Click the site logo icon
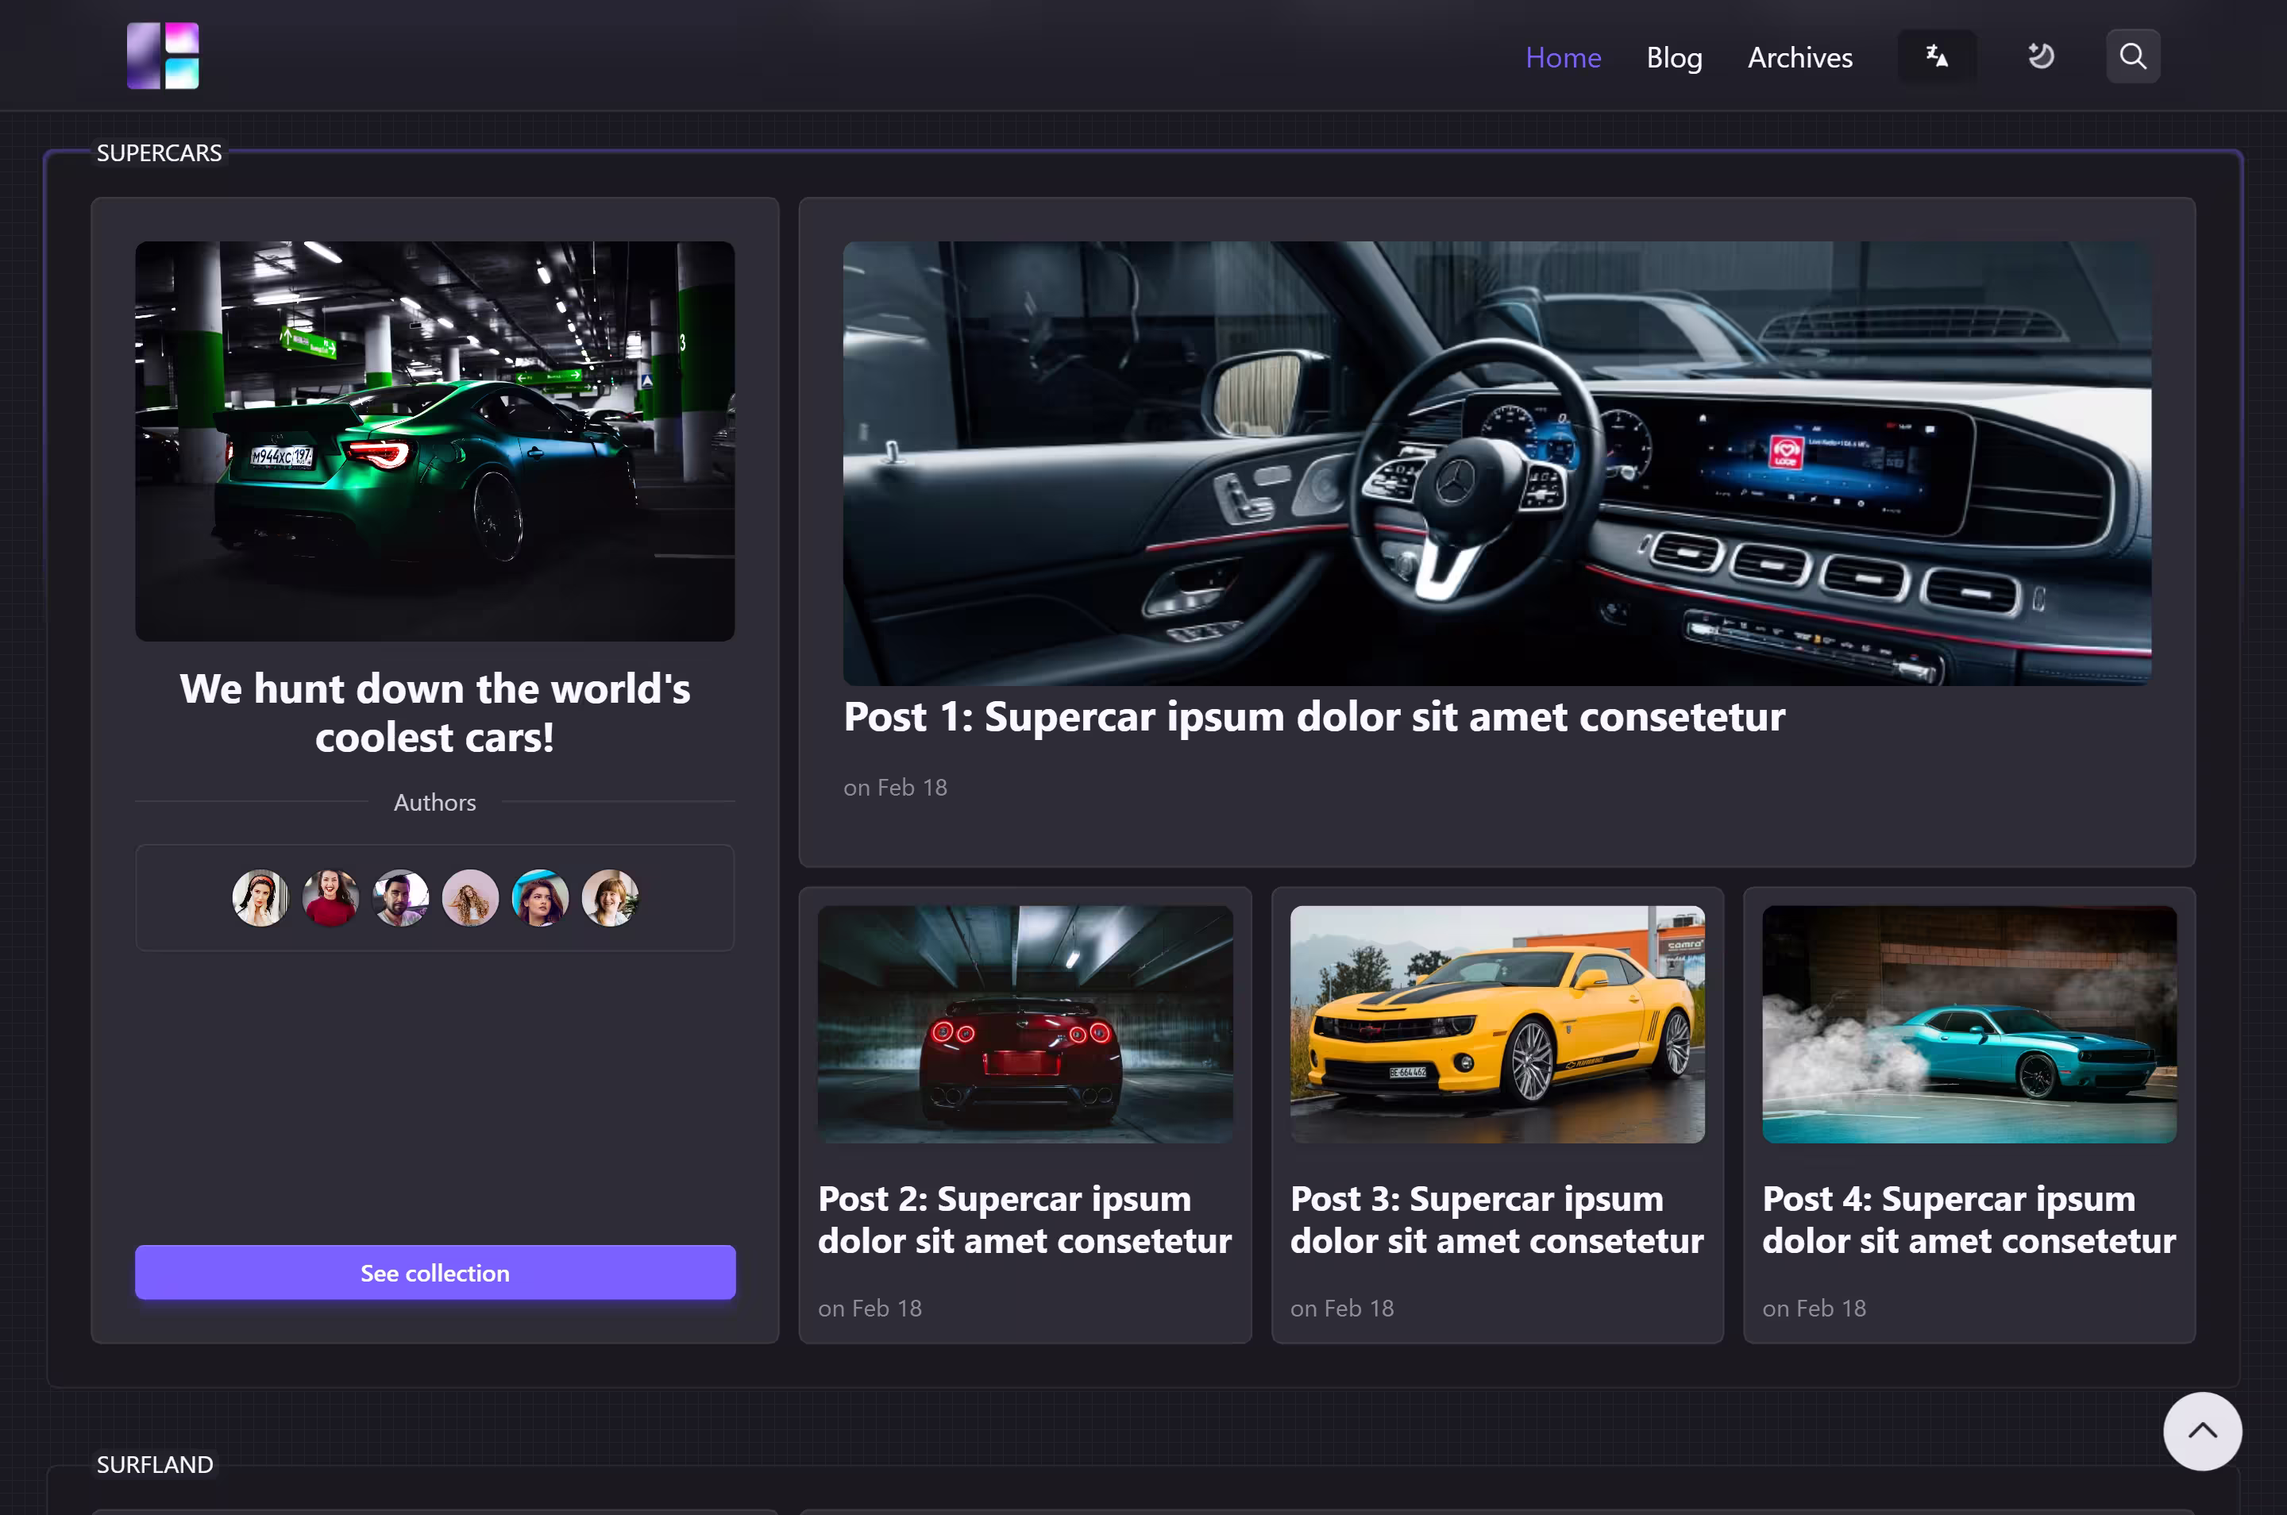The width and height of the screenshot is (2287, 1515). [162, 56]
